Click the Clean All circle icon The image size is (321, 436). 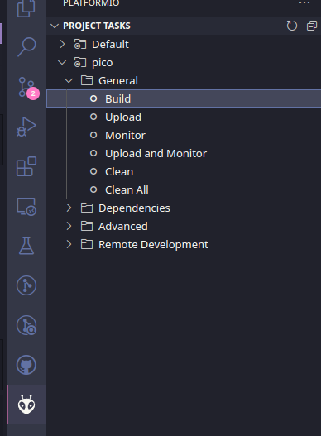(x=93, y=189)
